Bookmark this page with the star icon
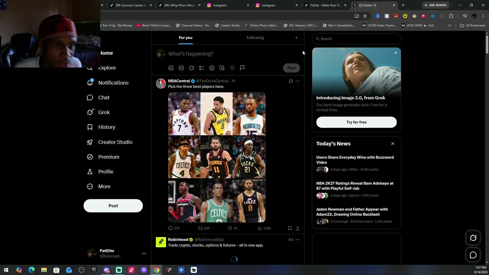 (365, 16)
